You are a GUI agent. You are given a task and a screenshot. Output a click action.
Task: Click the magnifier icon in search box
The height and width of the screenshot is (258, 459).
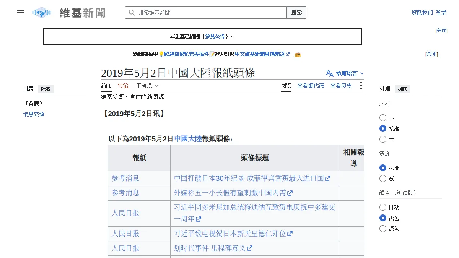click(x=132, y=13)
